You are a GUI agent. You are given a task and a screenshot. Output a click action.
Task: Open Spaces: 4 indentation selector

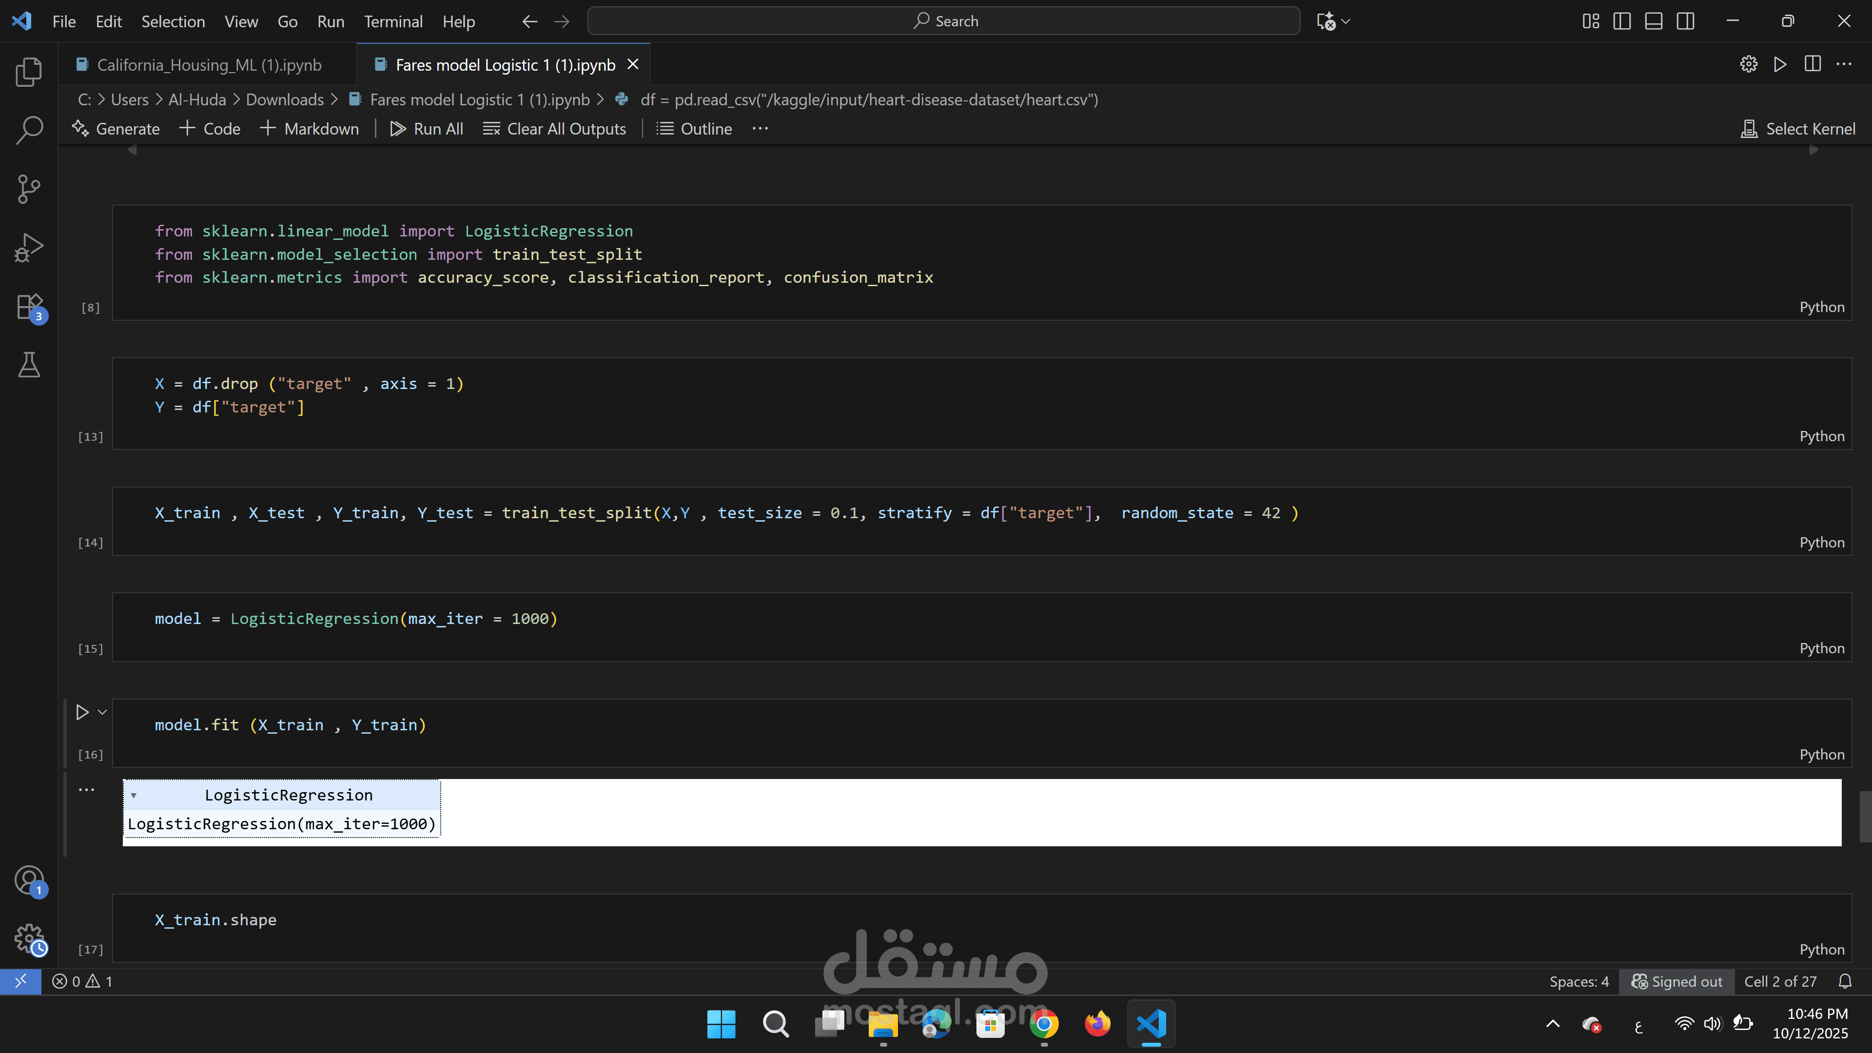1579,982
